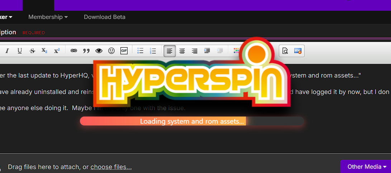This screenshot has height=173, width=391.
Task: Open the Download Beta page
Action: coord(104,17)
